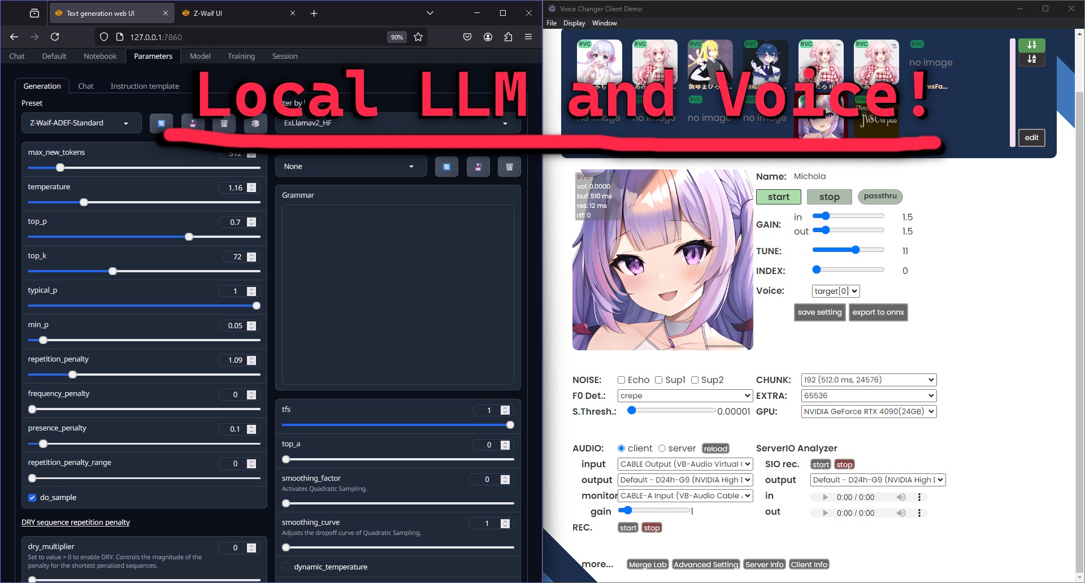Sort voice models descending icon
The height and width of the screenshot is (583, 1085).
(1032, 45)
